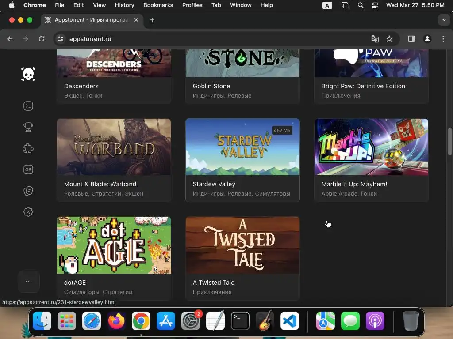Open the History menu
Viewport: 453px width, 339px height.
tap(124, 5)
